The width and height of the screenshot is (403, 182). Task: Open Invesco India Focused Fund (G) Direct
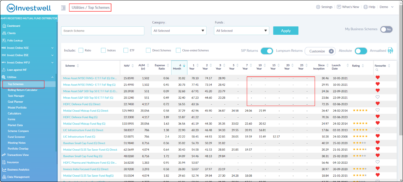86,169
